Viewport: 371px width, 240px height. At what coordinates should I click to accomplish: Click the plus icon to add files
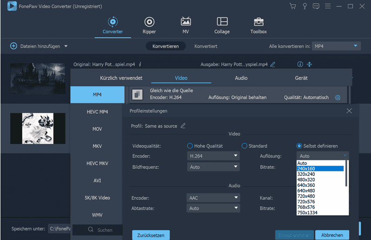[13, 46]
